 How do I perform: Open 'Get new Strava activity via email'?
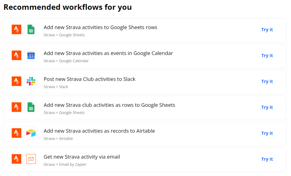pos(82,157)
